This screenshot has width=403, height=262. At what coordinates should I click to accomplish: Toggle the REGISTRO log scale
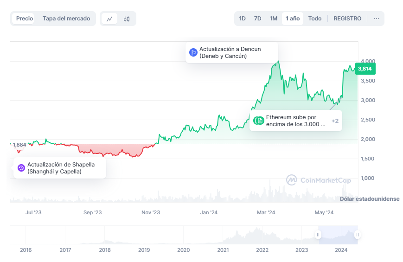[347, 19]
